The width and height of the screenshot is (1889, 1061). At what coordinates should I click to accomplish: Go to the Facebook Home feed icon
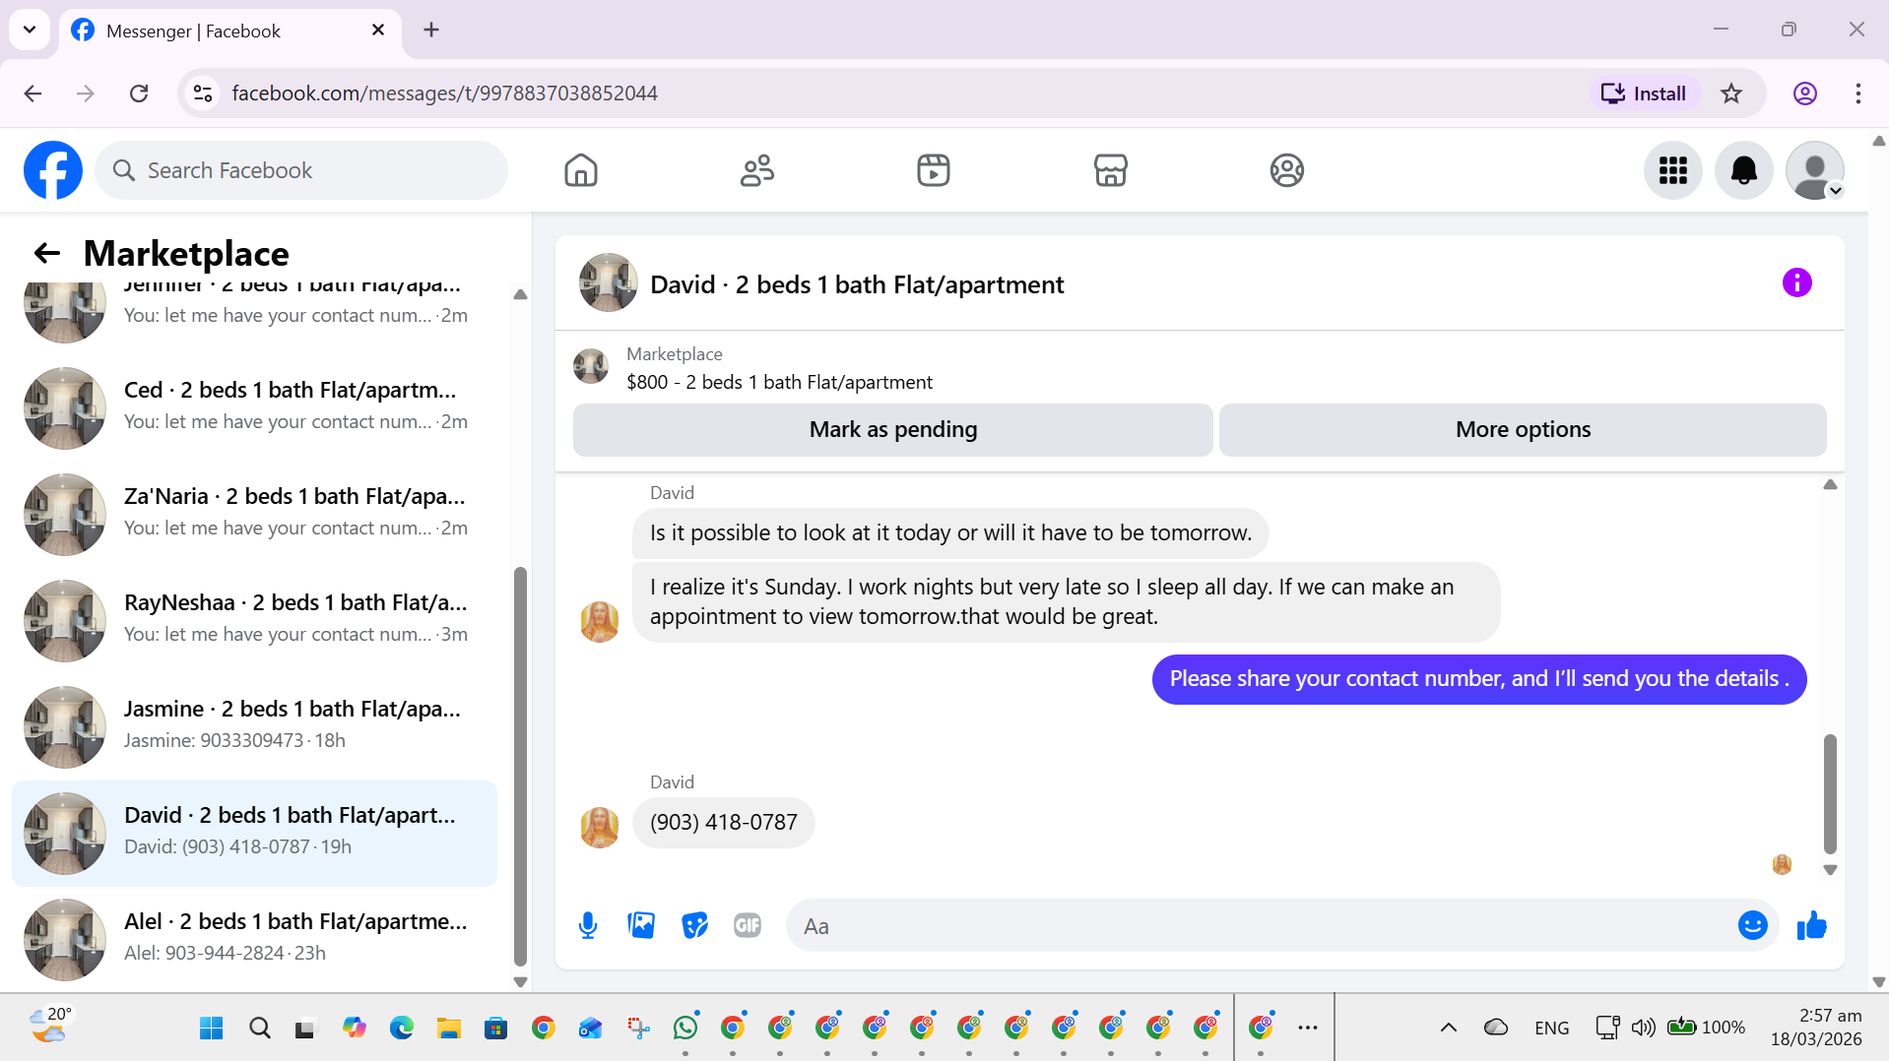tap(581, 170)
